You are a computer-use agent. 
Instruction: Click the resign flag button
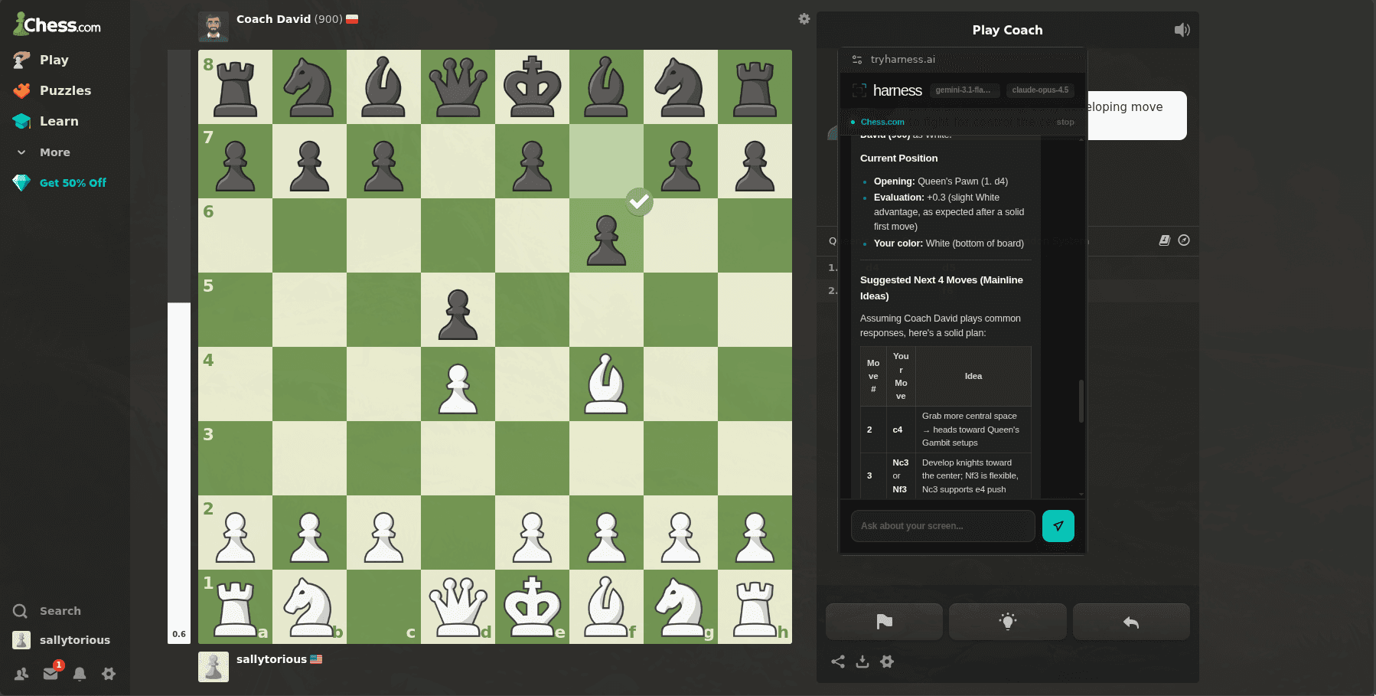pyautogui.click(x=884, y=622)
